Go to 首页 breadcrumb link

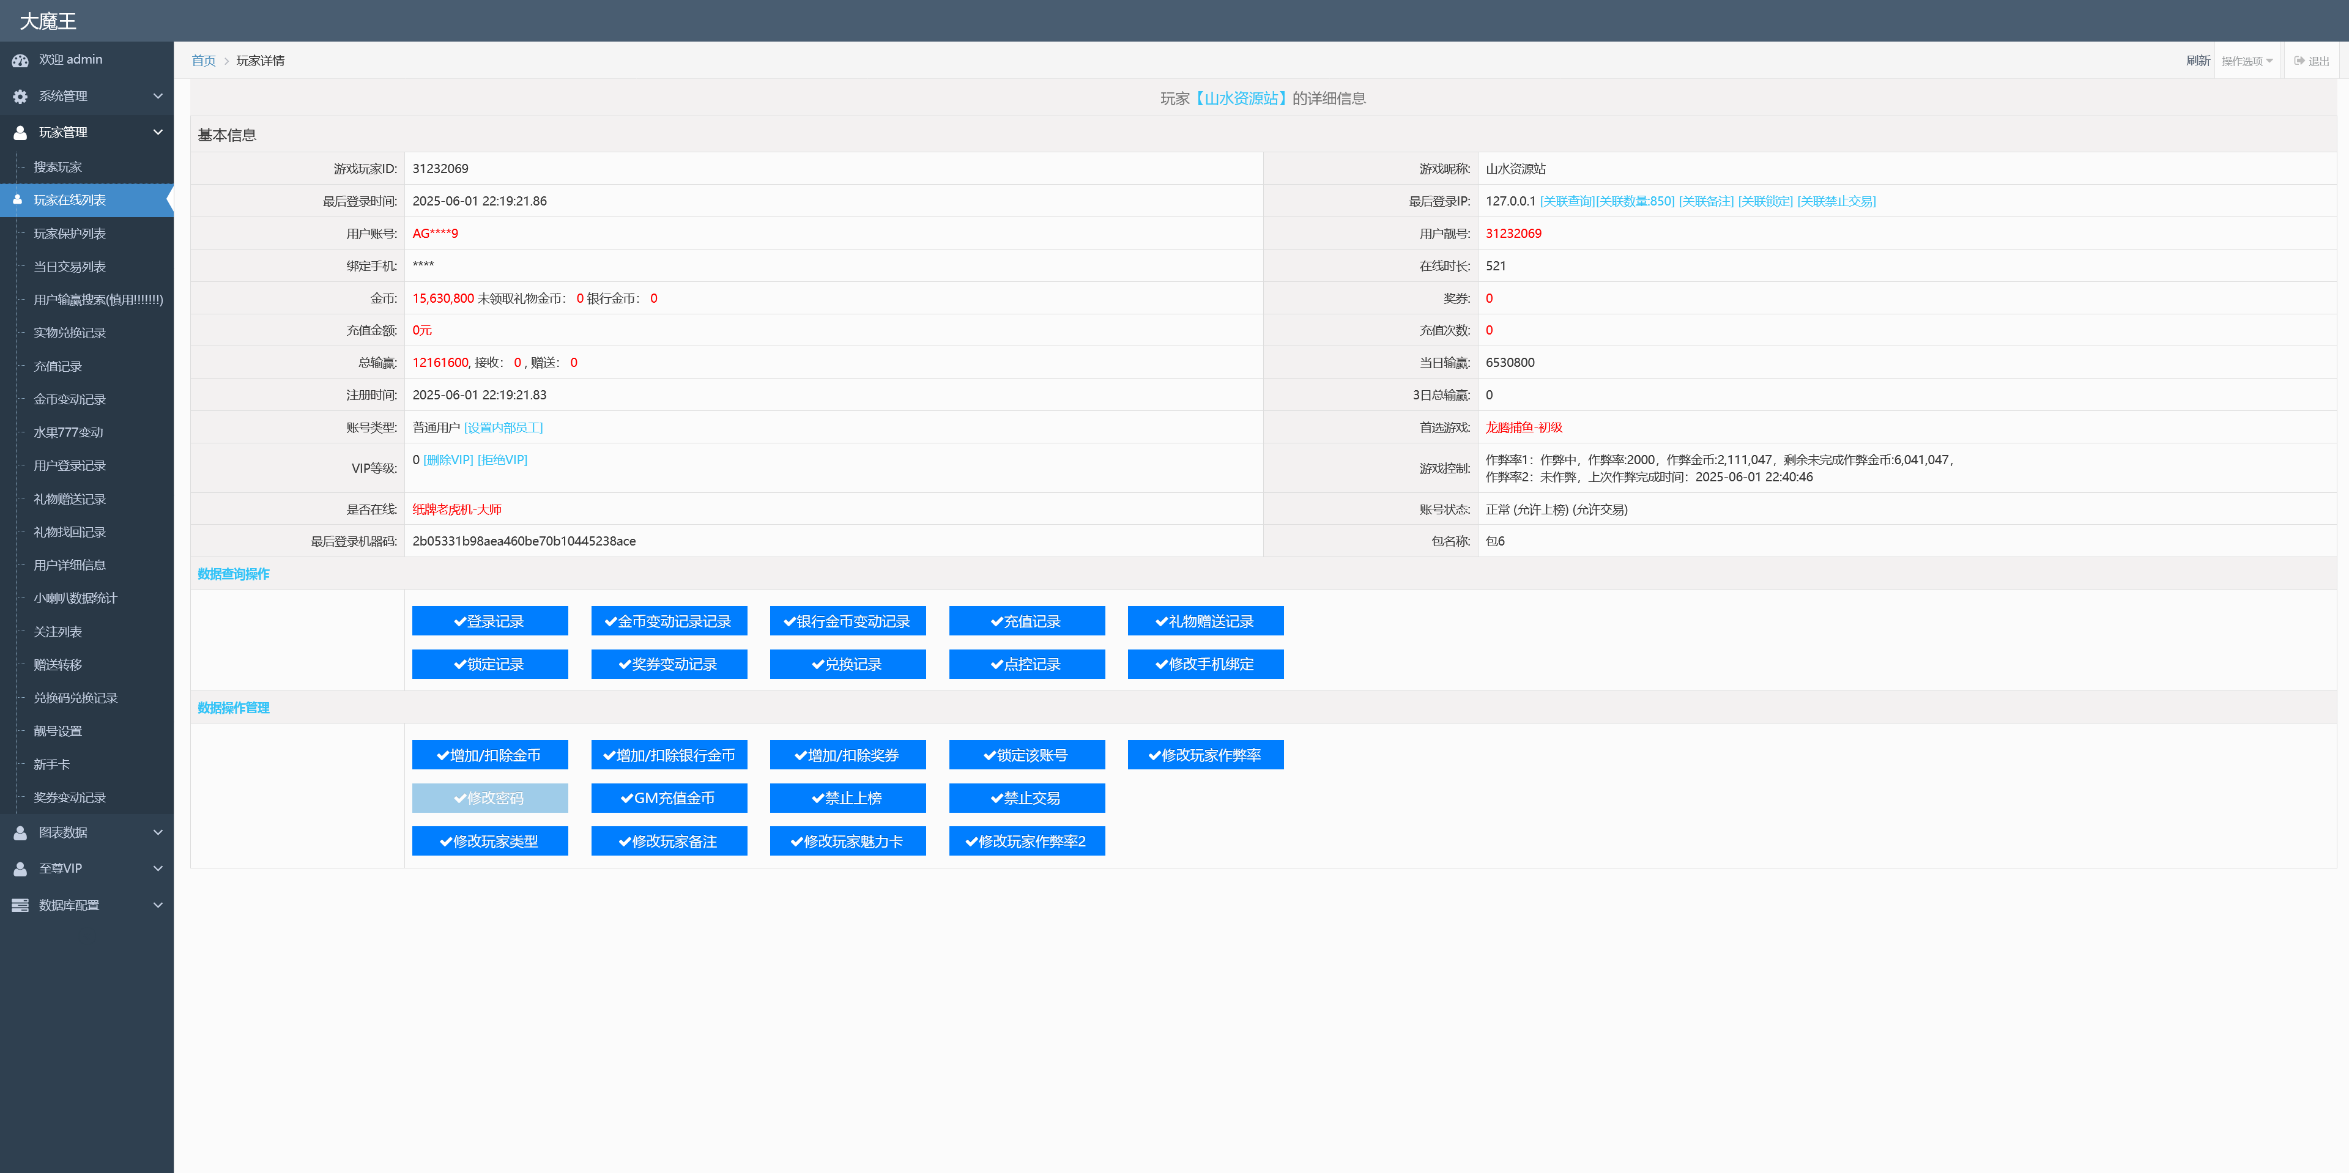pos(203,61)
